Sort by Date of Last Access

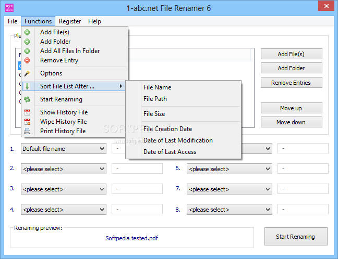[x=183, y=152]
